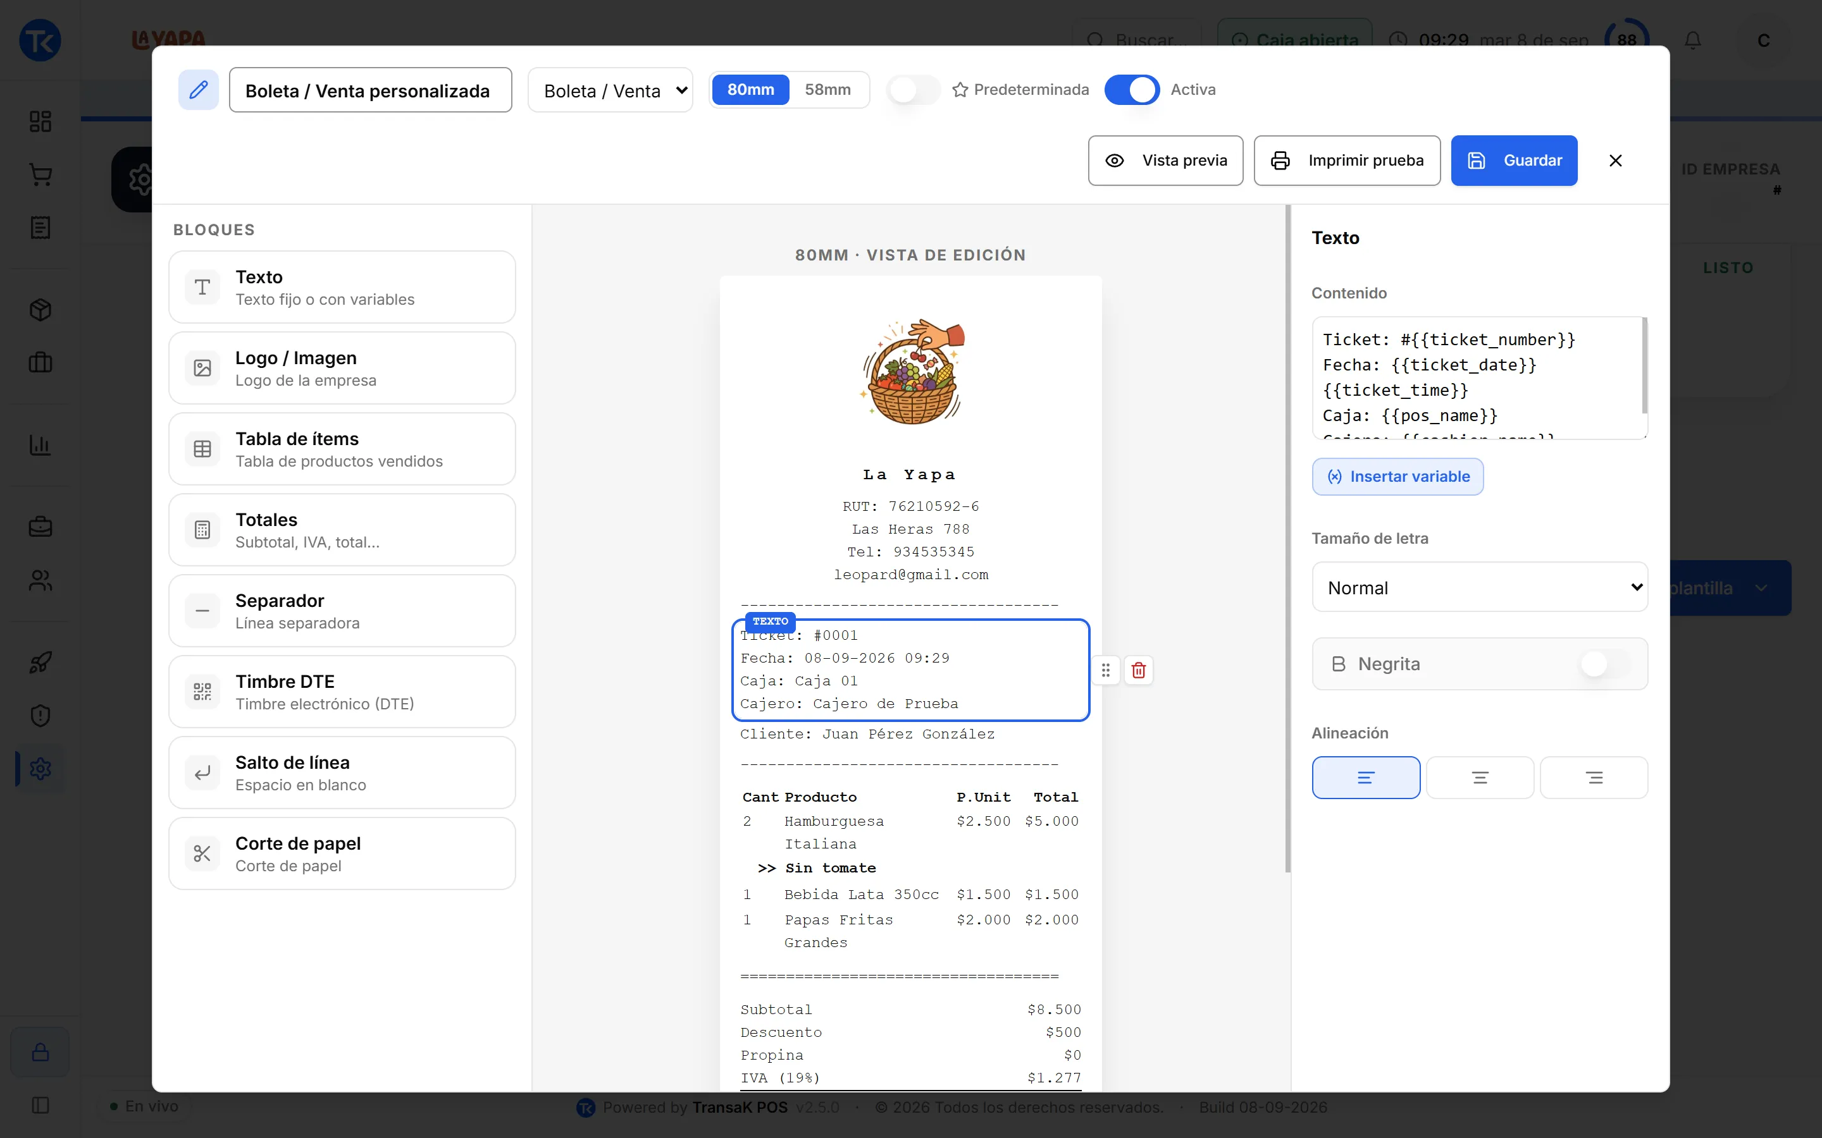Screen dimensions: 1822x1138
Task: Toggle the Predeterminada switch
Action: tap(912, 90)
